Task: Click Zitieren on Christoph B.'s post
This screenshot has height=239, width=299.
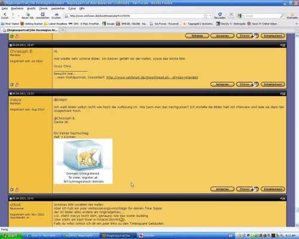Action: (245, 84)
